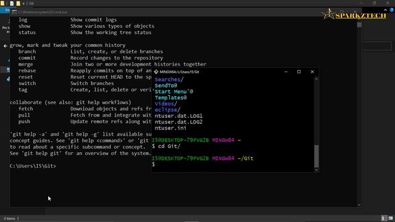Open Explorer Help via the blue question icon

click(x=392, y=10)
